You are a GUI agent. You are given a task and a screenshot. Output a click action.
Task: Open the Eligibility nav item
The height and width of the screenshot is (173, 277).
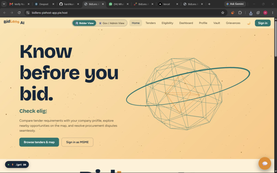[x=167, y=23]
